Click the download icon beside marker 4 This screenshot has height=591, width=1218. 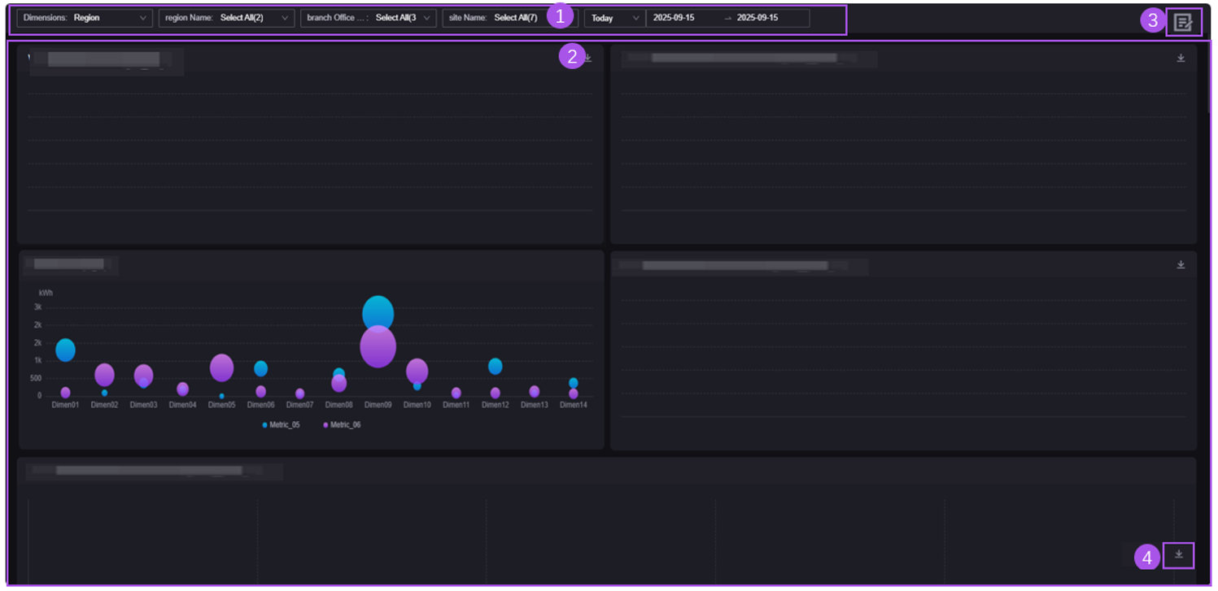1178,554
